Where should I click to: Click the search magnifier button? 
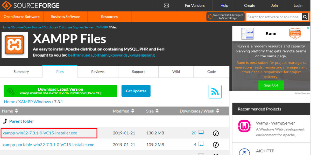point(305,17)
